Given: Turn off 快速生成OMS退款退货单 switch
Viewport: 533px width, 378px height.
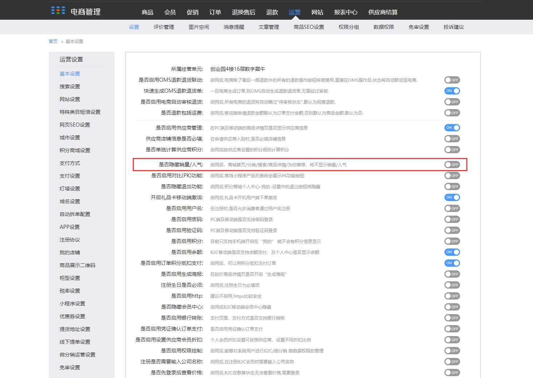Looking at the screenshot, I should 452,91.
